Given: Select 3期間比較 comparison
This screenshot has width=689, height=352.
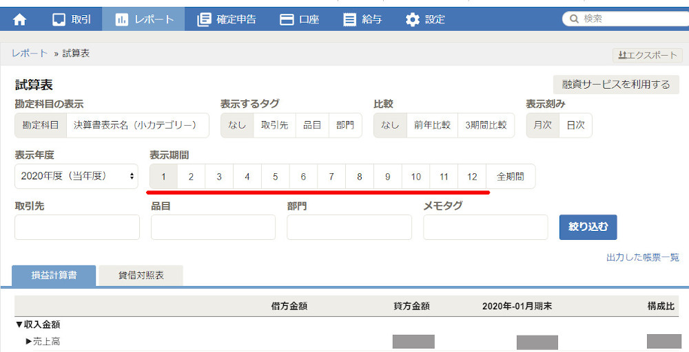Looking at the screenshot, I should (x=486, y=125).
